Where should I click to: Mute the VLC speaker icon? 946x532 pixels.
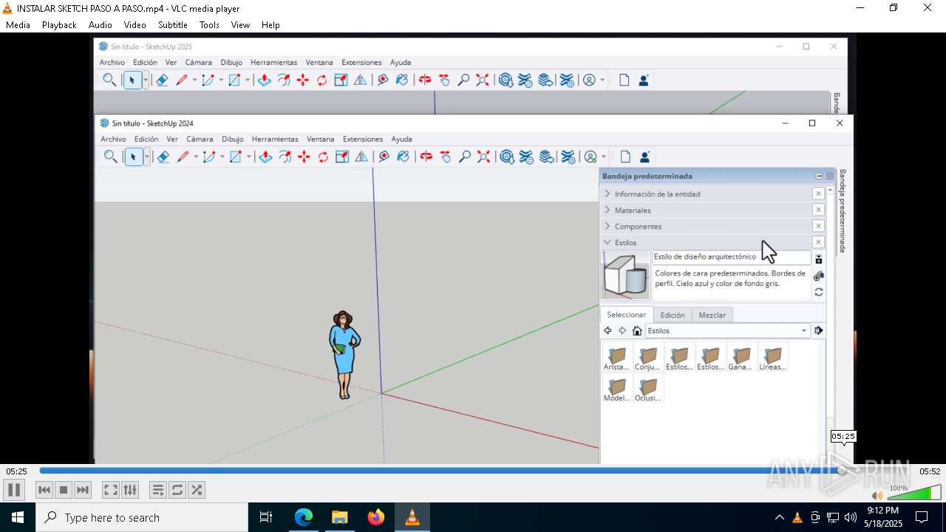click(877, 496)
